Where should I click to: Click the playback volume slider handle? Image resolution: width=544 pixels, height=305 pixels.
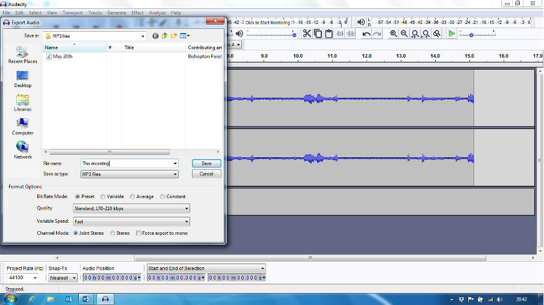294,35
